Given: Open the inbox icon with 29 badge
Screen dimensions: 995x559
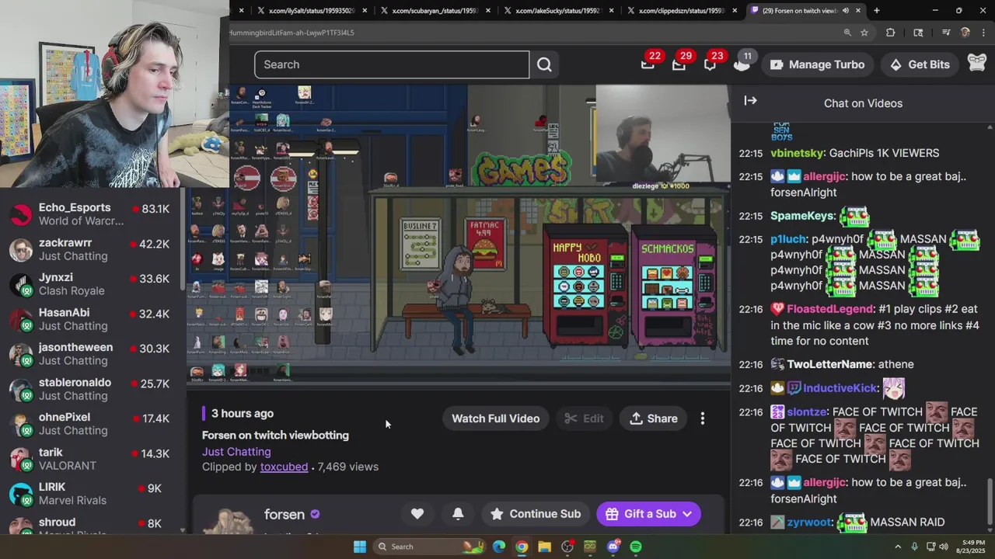Looking at the screenshot, I should (x=679, y=64).
